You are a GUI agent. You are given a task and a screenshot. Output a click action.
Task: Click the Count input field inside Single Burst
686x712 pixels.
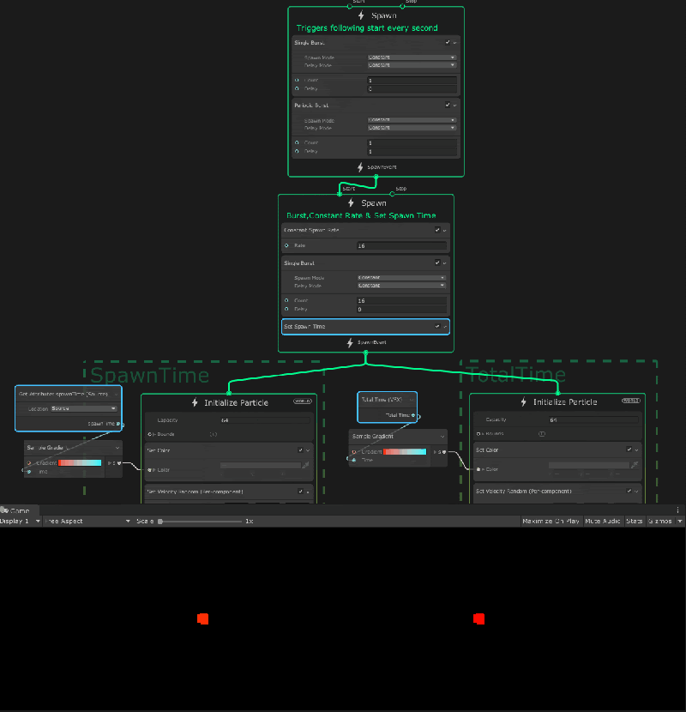[410, 79]
